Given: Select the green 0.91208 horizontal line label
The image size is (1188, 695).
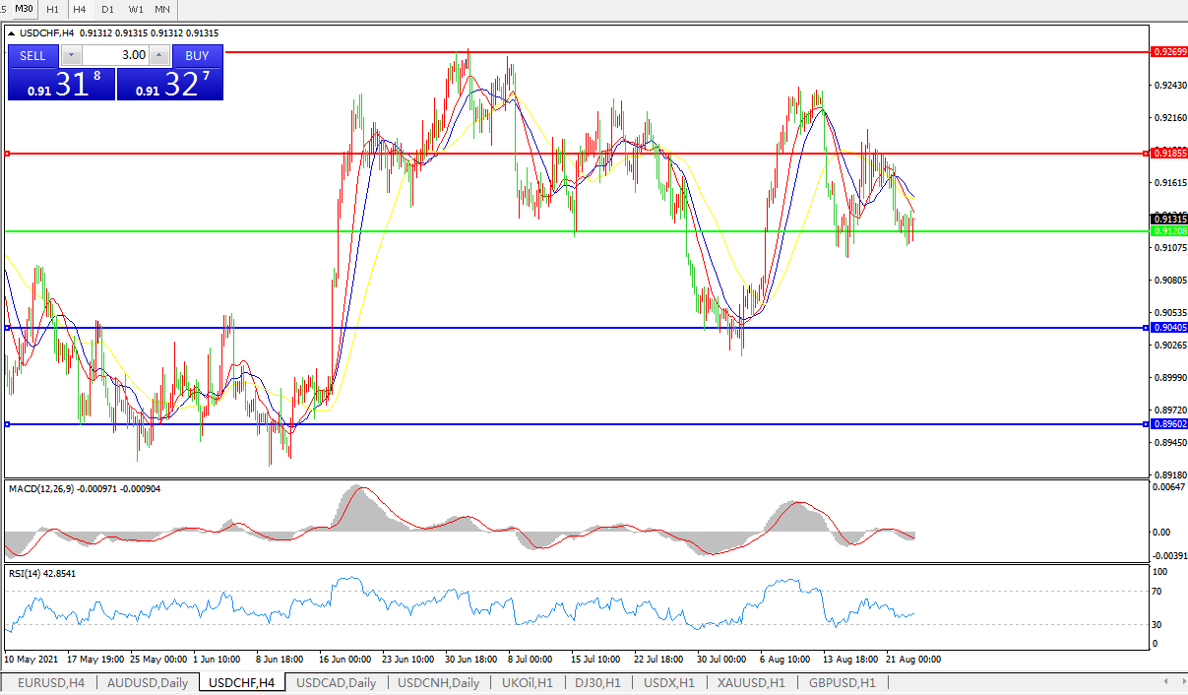Looking at the screenshot, I should coord(1168,231).
